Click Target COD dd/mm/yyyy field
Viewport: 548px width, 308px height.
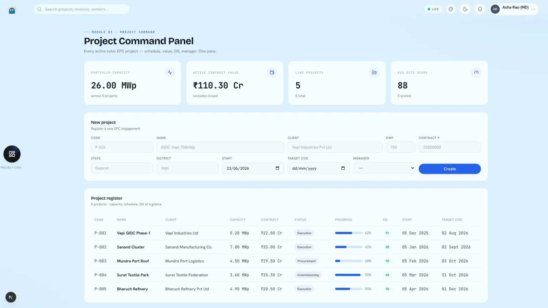coord(319,168)
